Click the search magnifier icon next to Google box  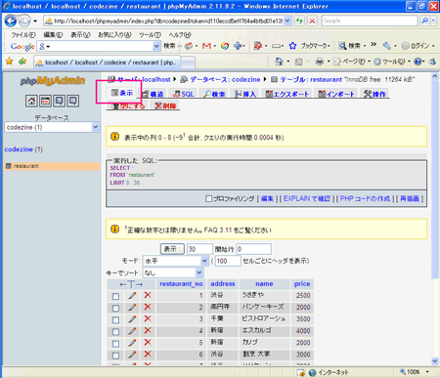[425, 21]
